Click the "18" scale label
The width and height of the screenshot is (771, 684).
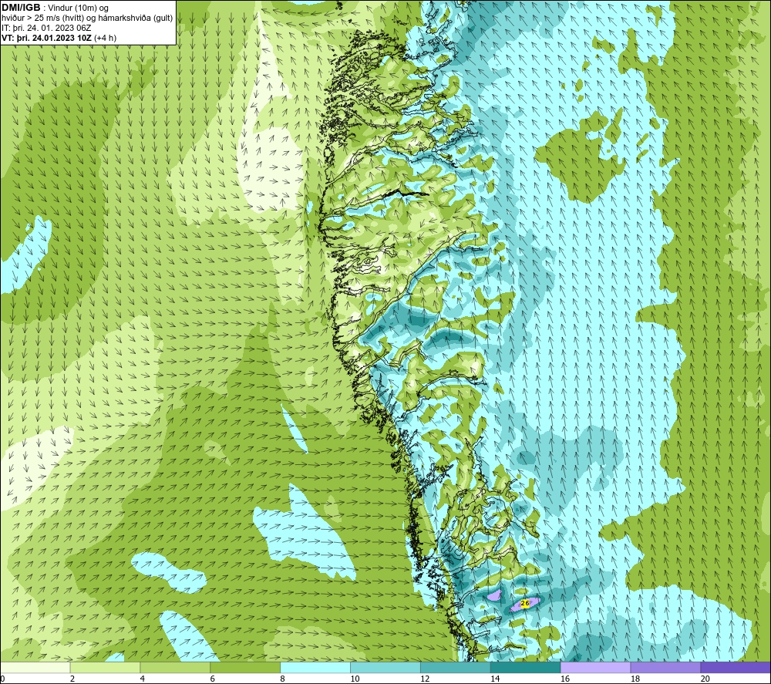635,679
